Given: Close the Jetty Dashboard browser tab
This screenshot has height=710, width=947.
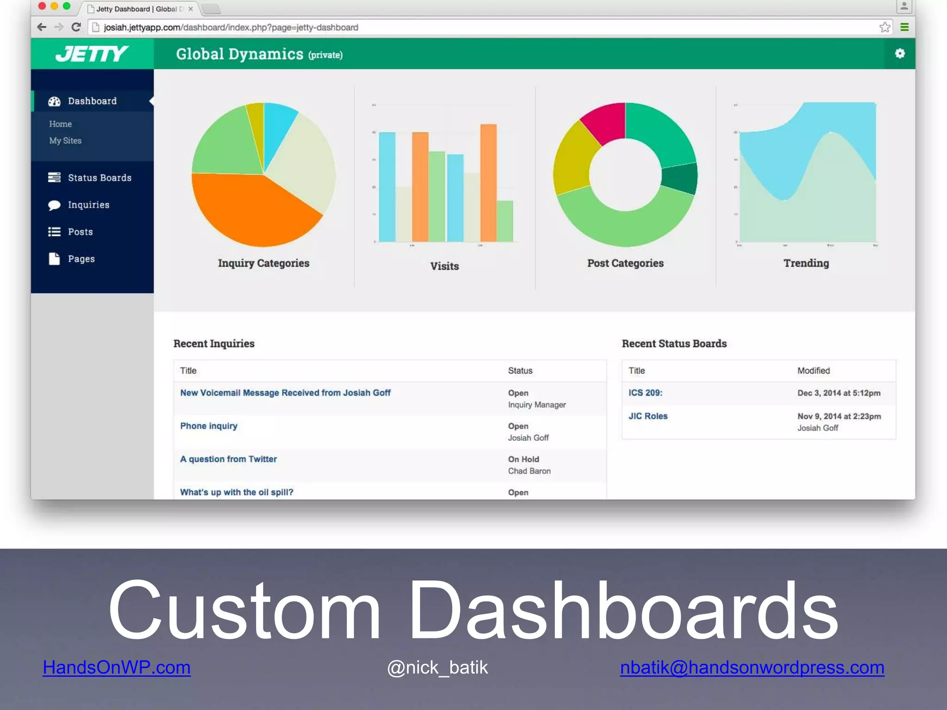Looking at the screenshot, I should point(191,9).
